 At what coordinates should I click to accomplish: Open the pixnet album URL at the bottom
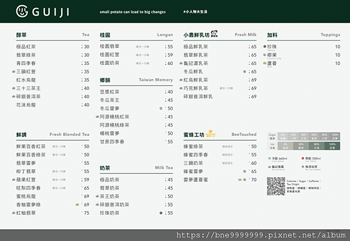click(261, 235)
